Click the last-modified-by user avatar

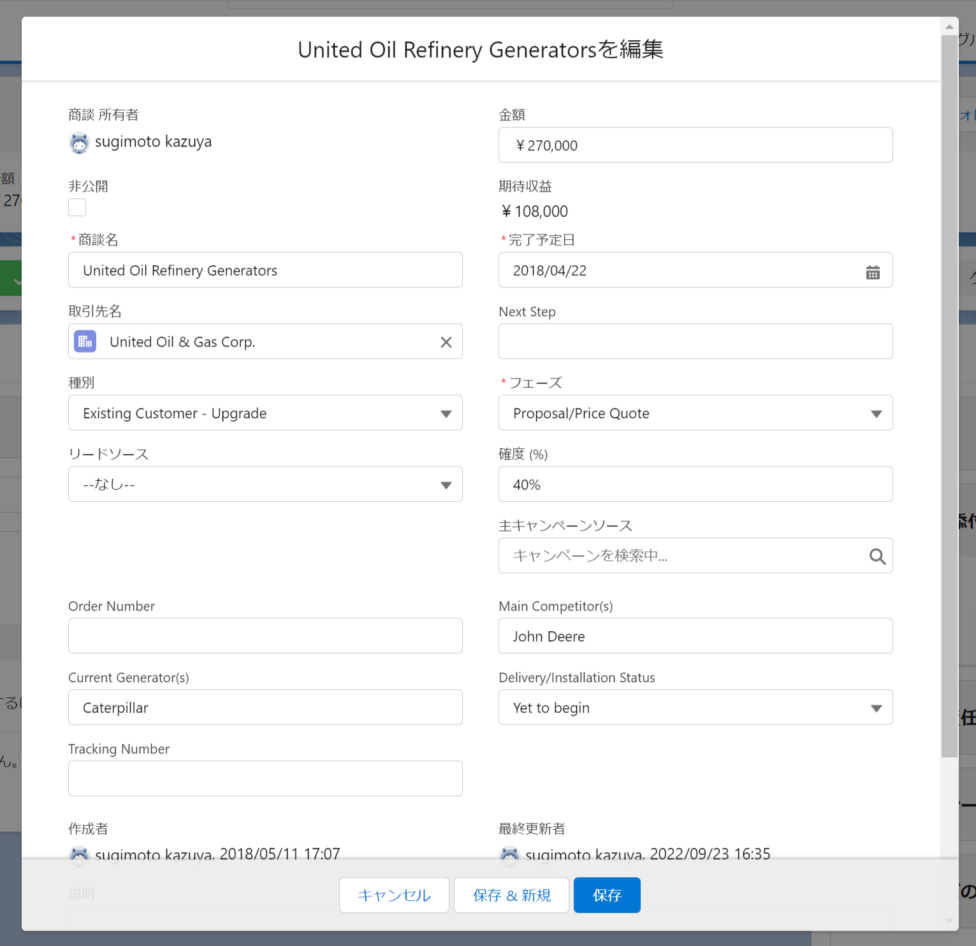click(509, 855)
